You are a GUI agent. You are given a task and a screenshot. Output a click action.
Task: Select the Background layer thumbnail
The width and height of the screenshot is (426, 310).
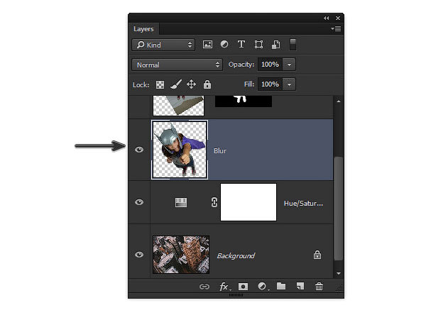[x=181, y=255]
